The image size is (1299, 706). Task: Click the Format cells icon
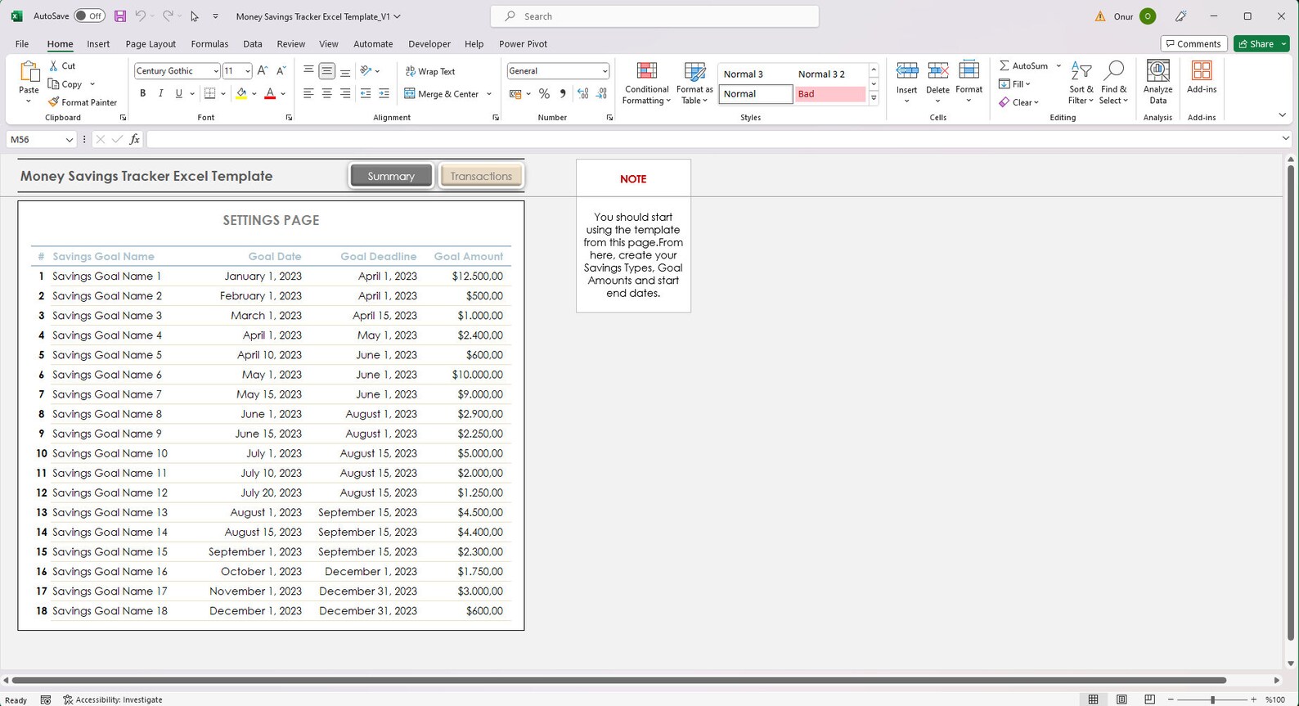[x=969, y=71]
